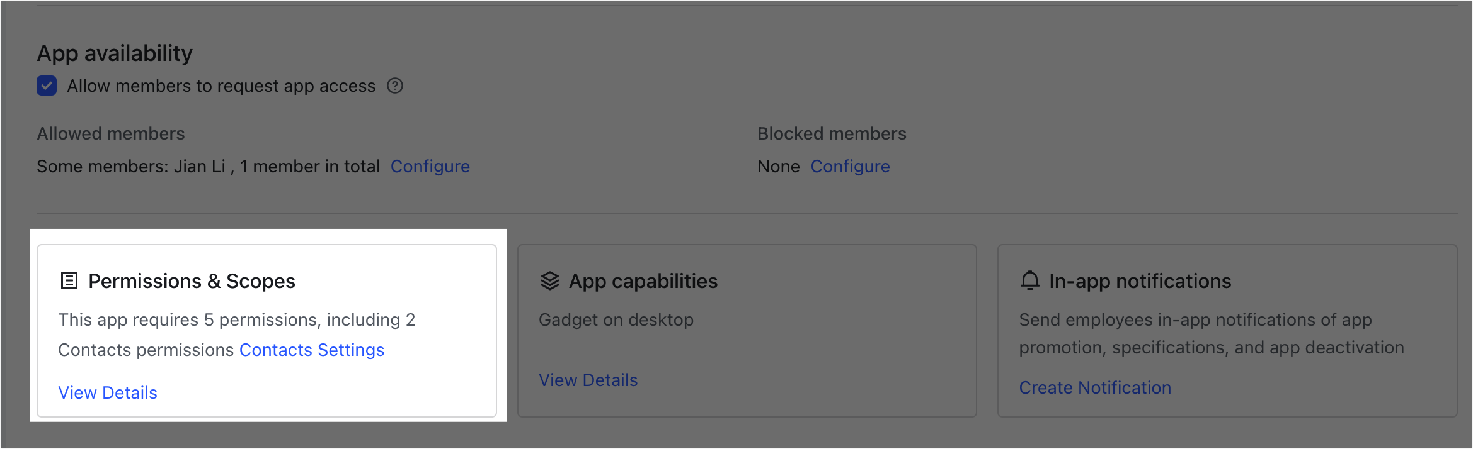The height and width of the screenshot is (449, 1473).
Task: Click View Details under Permissions & Scopes
Action: [x=108, y=392]
